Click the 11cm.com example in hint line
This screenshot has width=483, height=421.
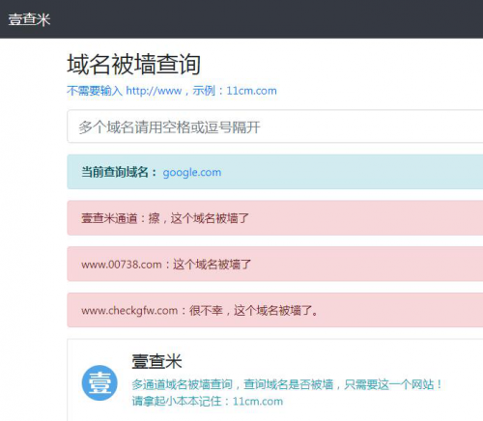251,91
